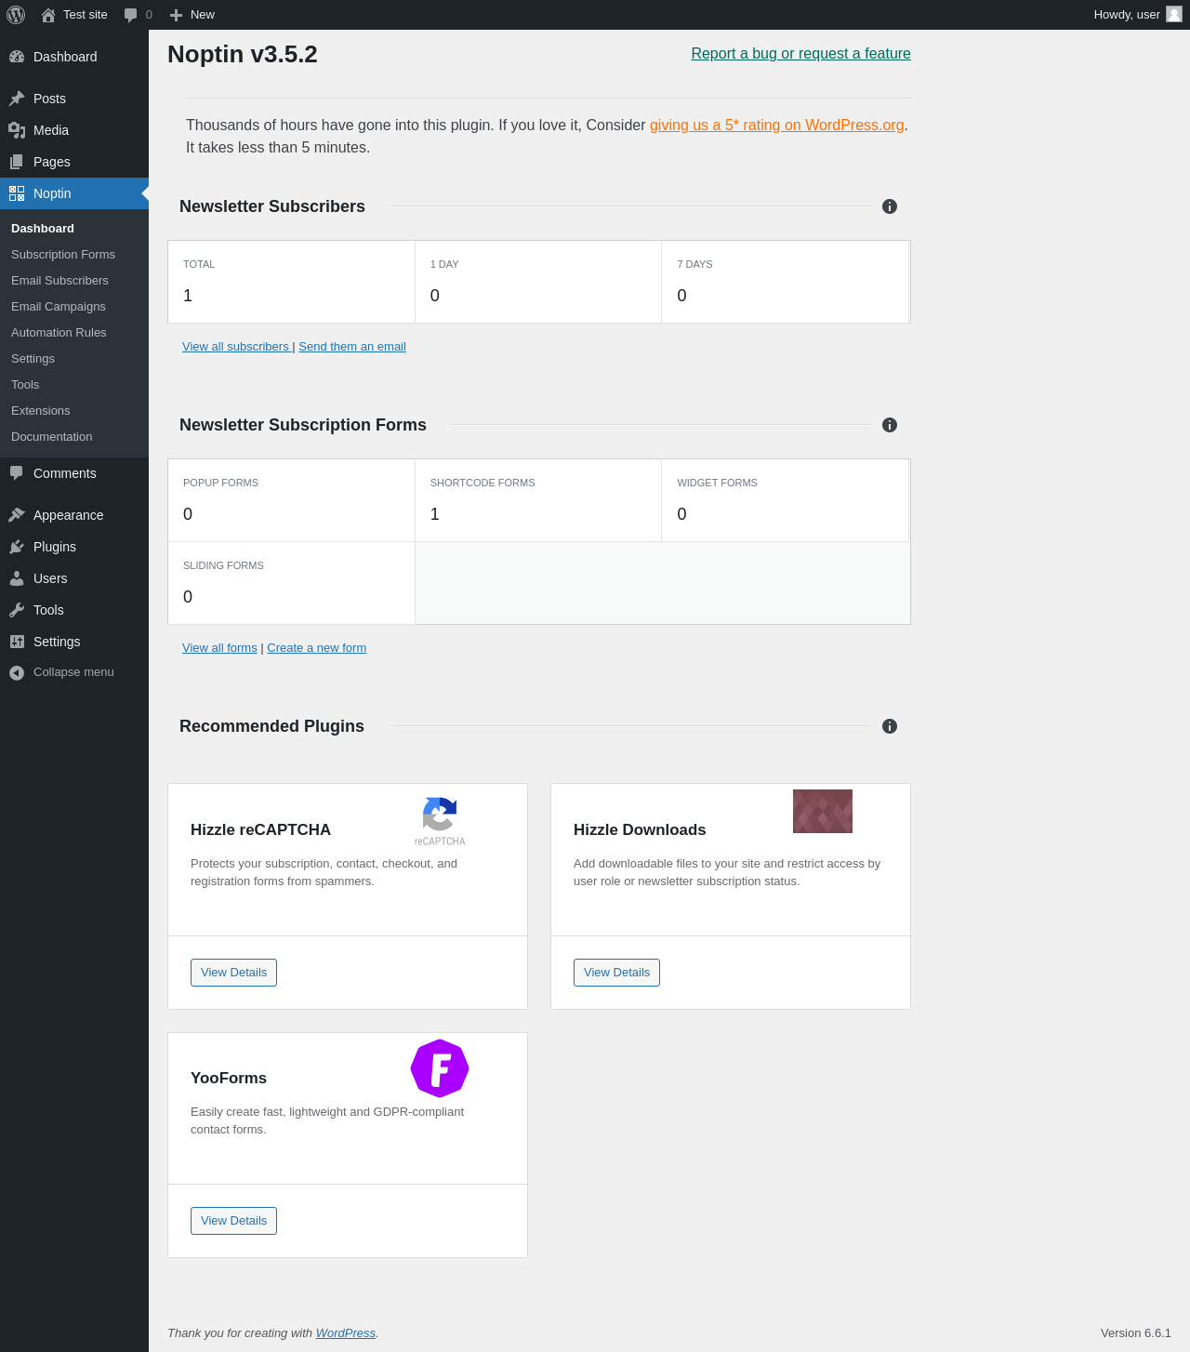Open the Test site home icon
Screen dimensions: 1190x1352
click(x=48, y=15)
